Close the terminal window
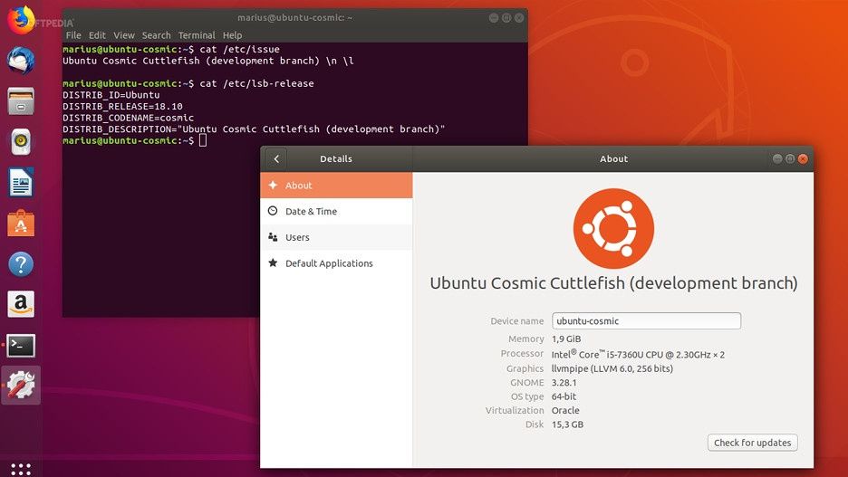Image resolution: width=848 pixels, height=477 pixels. (518, 18)
